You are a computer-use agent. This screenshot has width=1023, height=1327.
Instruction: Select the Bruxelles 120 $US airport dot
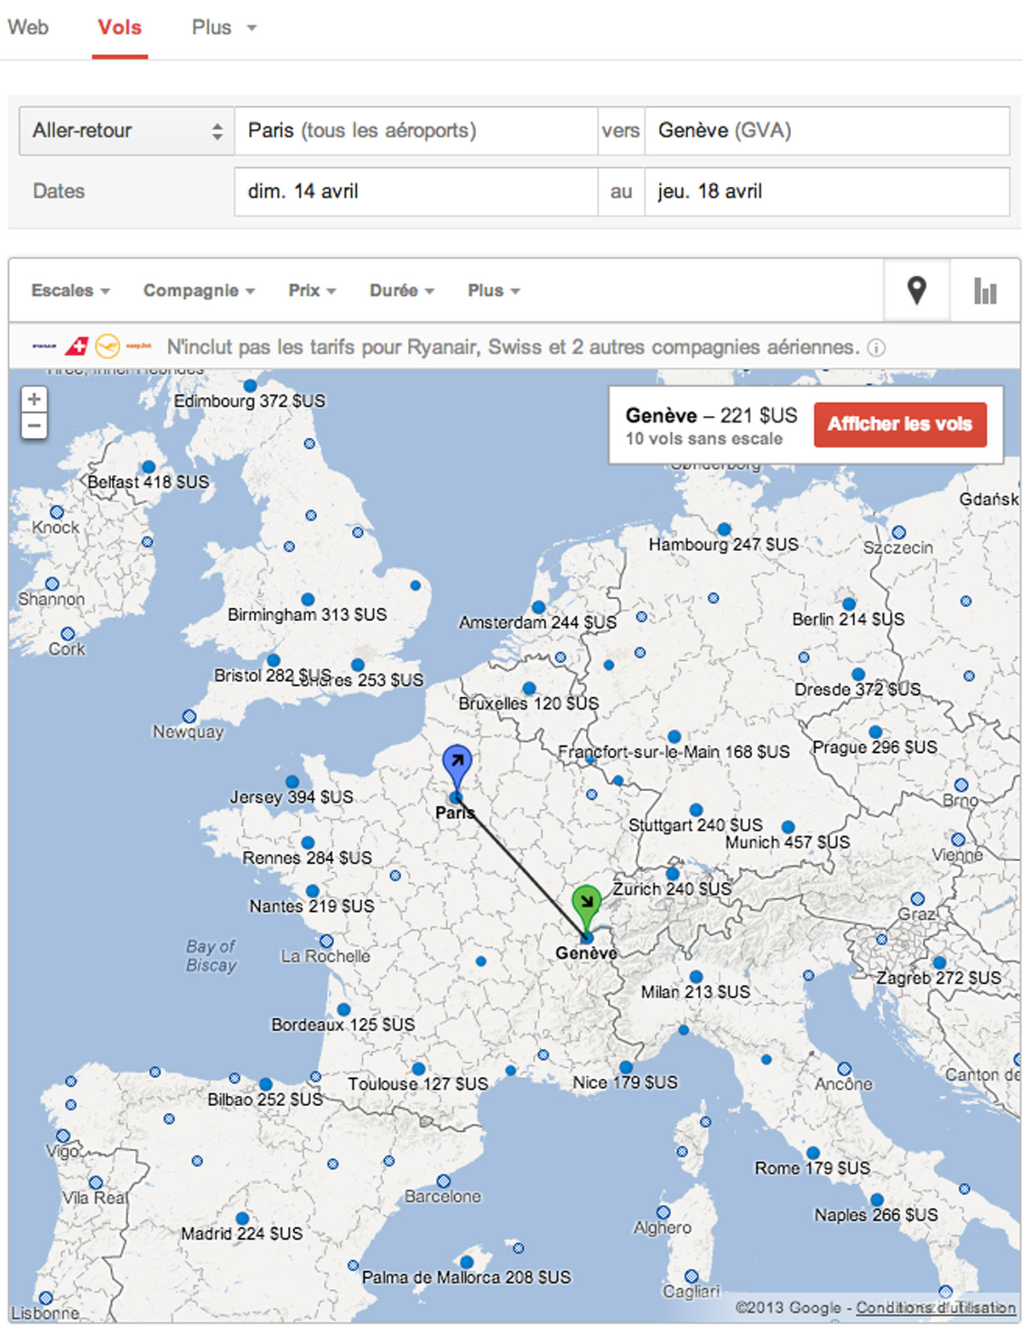tap(529, 688)
